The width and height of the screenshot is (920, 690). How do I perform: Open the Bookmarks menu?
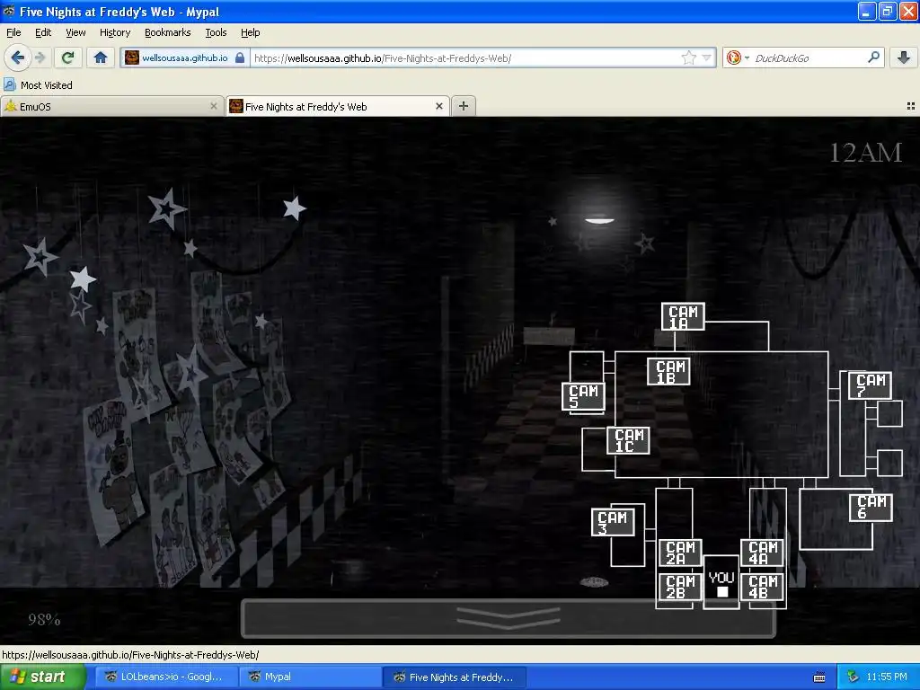tap(168, 32)
